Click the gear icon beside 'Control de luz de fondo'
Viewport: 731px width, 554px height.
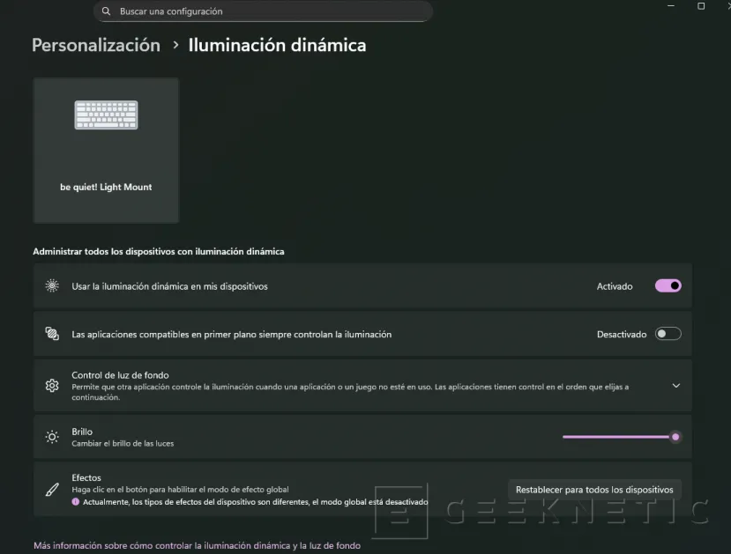pos(52,386)
